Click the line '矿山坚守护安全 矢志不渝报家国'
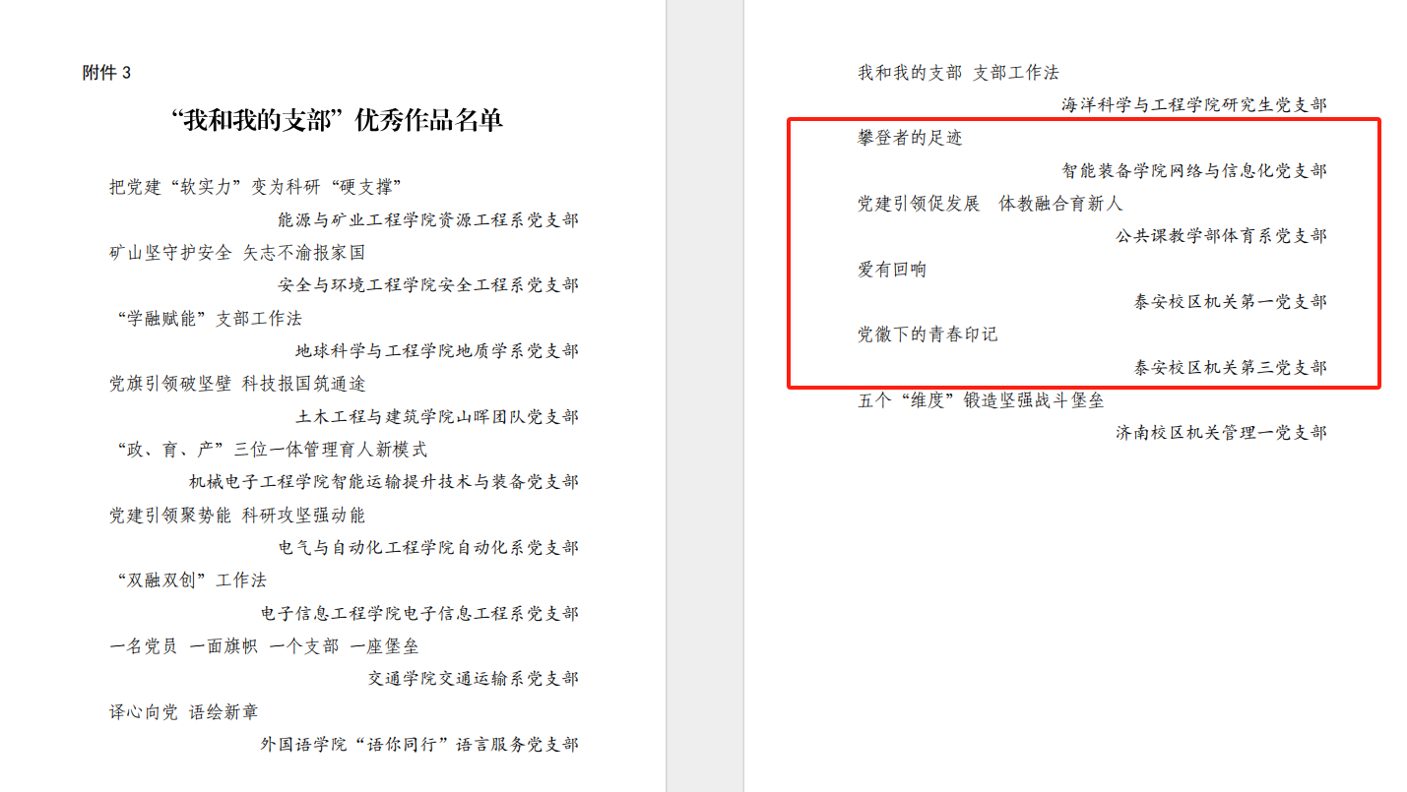This screenshot has height=792, width=1407. (x=237, y=253)
